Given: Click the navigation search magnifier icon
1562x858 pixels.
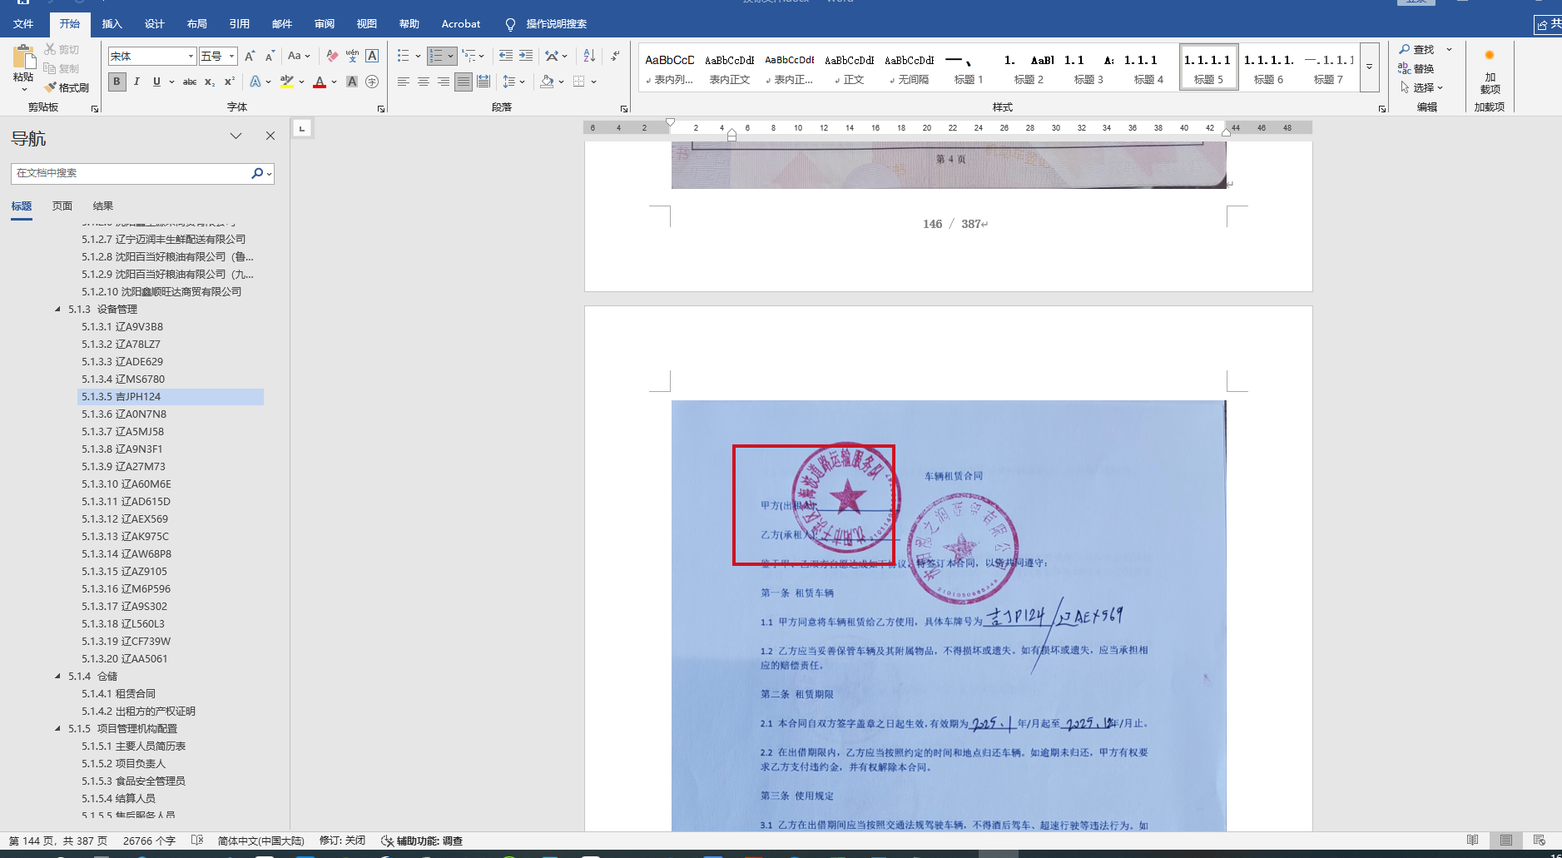Looking at the screenshot, I should pos(257,173).
